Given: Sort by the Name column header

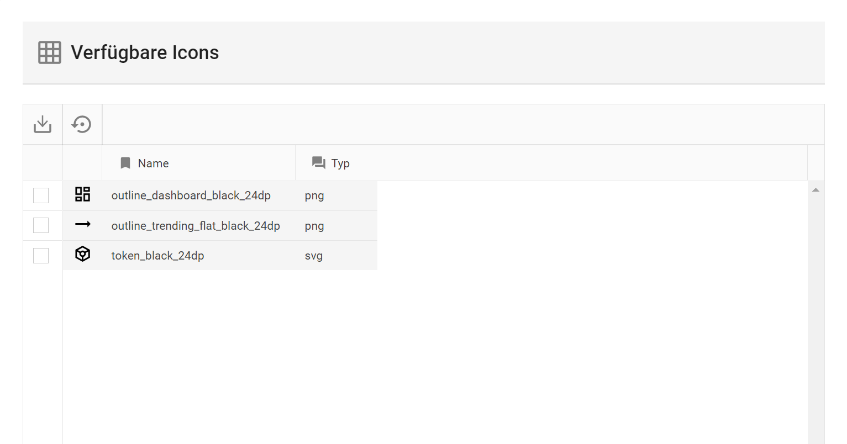Looking at the screenshot, I should coord(153,163).
